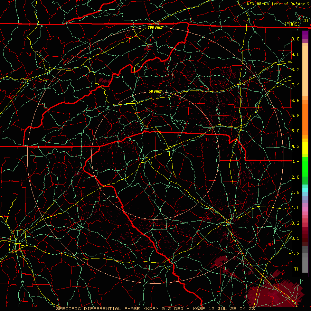
Task: Click the "0.2 DEG" elevation angle text
Action: pos(172,309)
